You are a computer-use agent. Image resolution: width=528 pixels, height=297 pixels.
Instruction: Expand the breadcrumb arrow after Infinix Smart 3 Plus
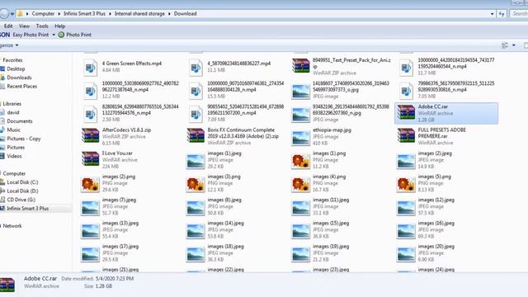[110, 14]
